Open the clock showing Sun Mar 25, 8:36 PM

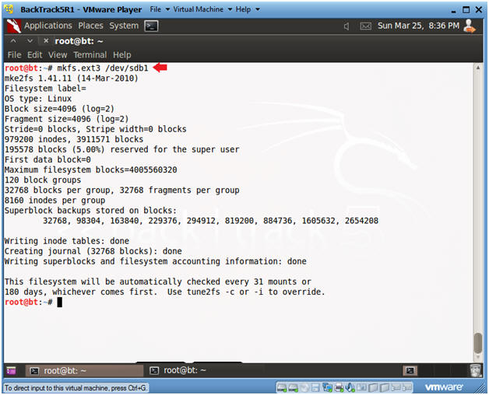click(418, 26)
